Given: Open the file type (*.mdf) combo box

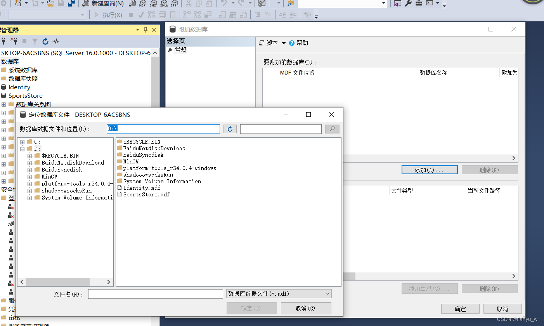Looking at the screenshot, I should [327, 293].
